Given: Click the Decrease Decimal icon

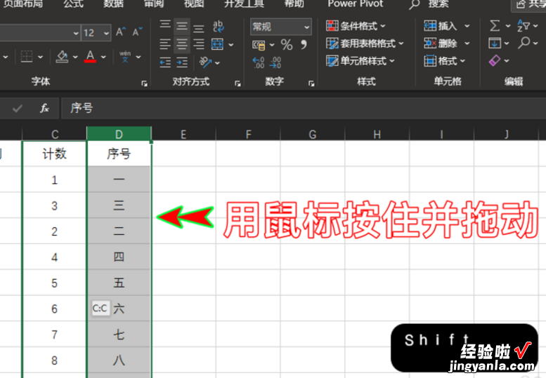Looking at the screenshot, I should pos(275,63).
